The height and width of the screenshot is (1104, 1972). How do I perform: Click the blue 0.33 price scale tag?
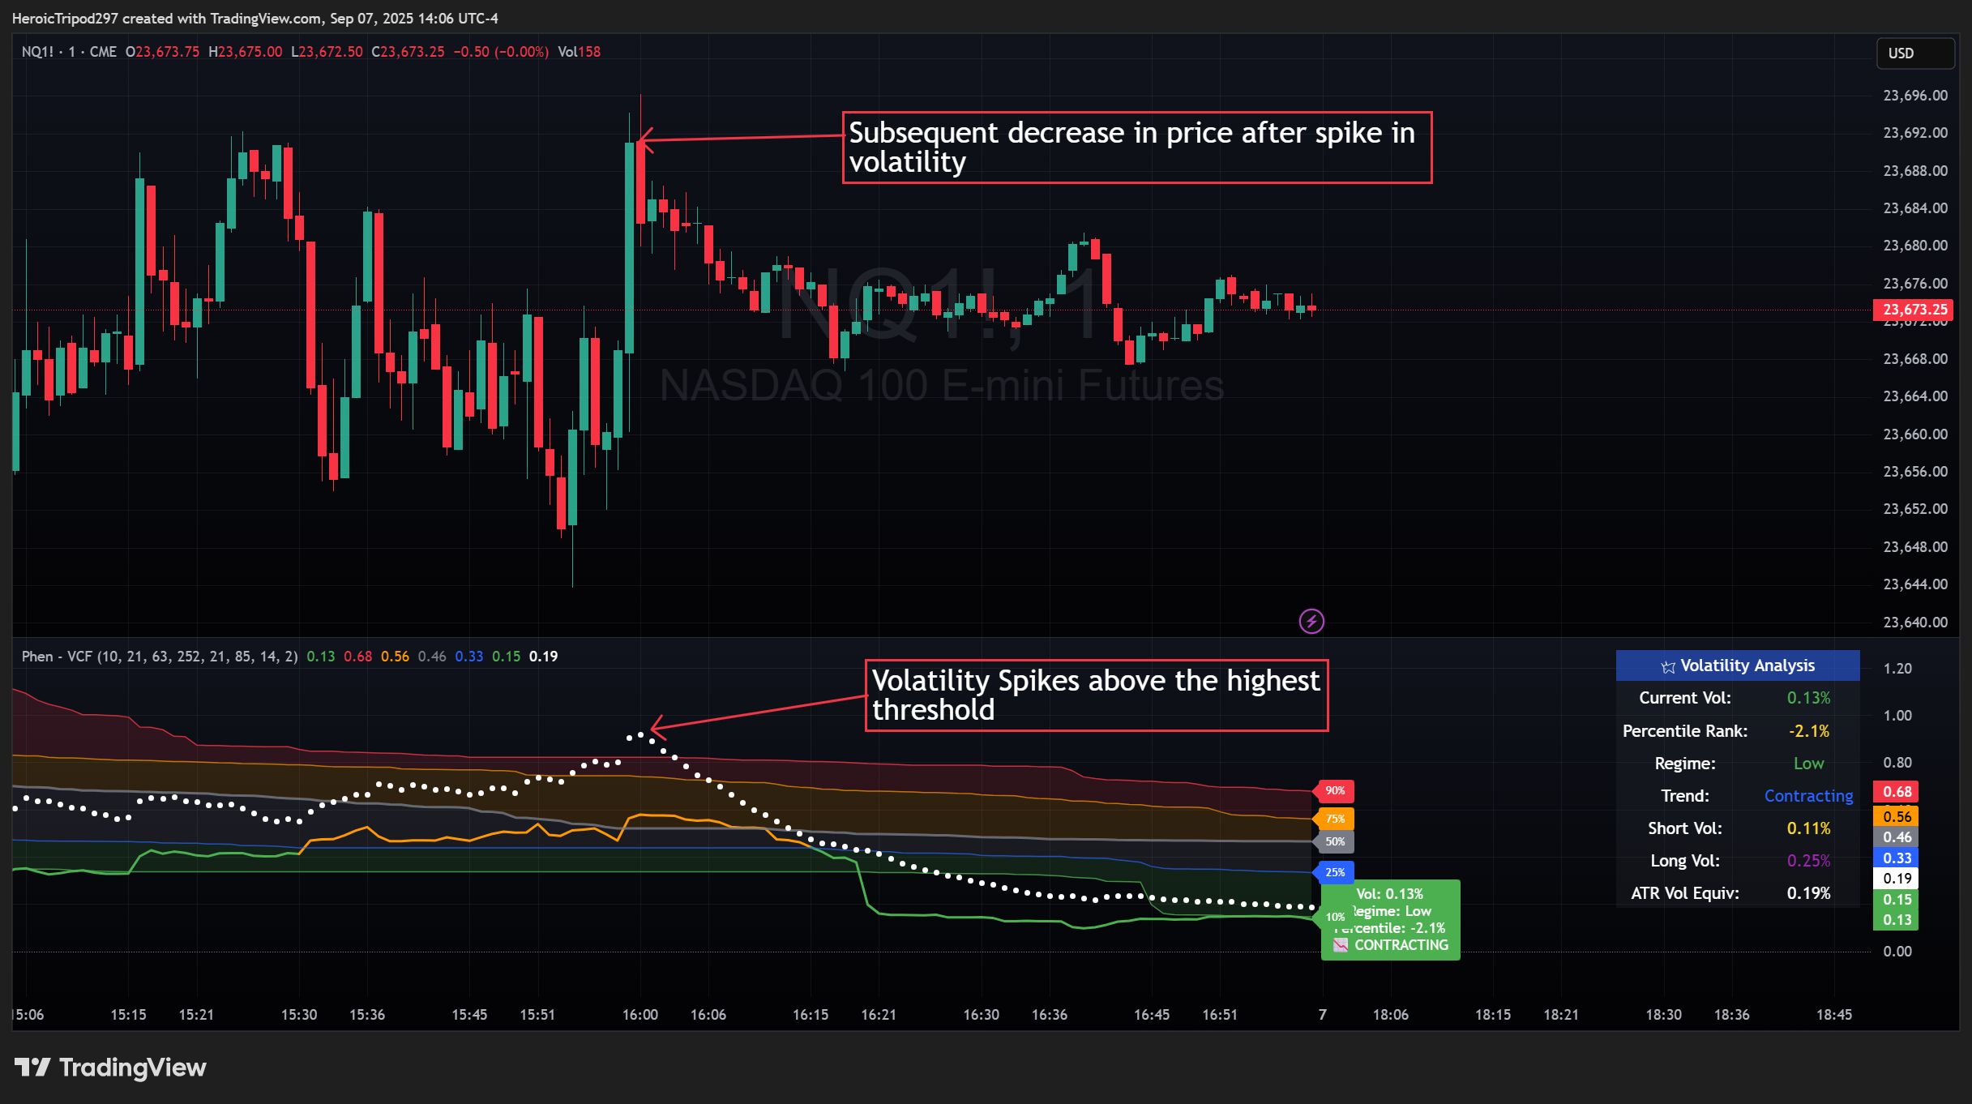pos(1896,858)
